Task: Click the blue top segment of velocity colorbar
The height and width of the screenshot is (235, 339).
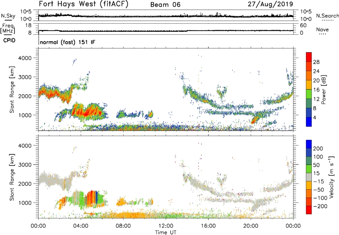Action: pyautogui.click(x=309, y=144)
